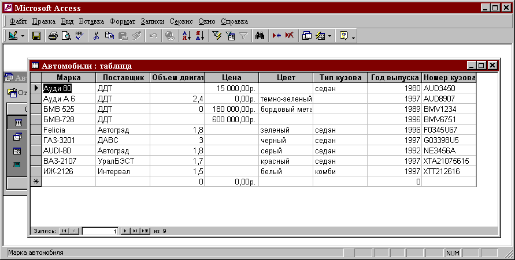Select the row selector for ИЖ-2126

click(36, 171)
